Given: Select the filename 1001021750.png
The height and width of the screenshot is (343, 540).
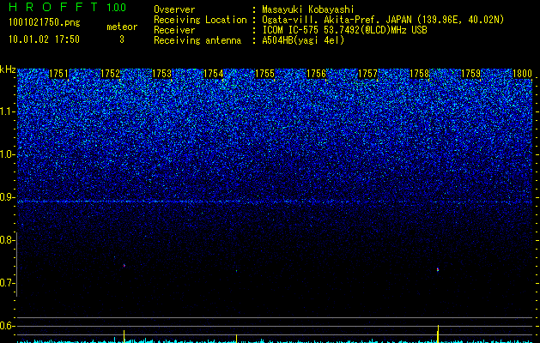Looking at the screenshot, I should point(45,23).
